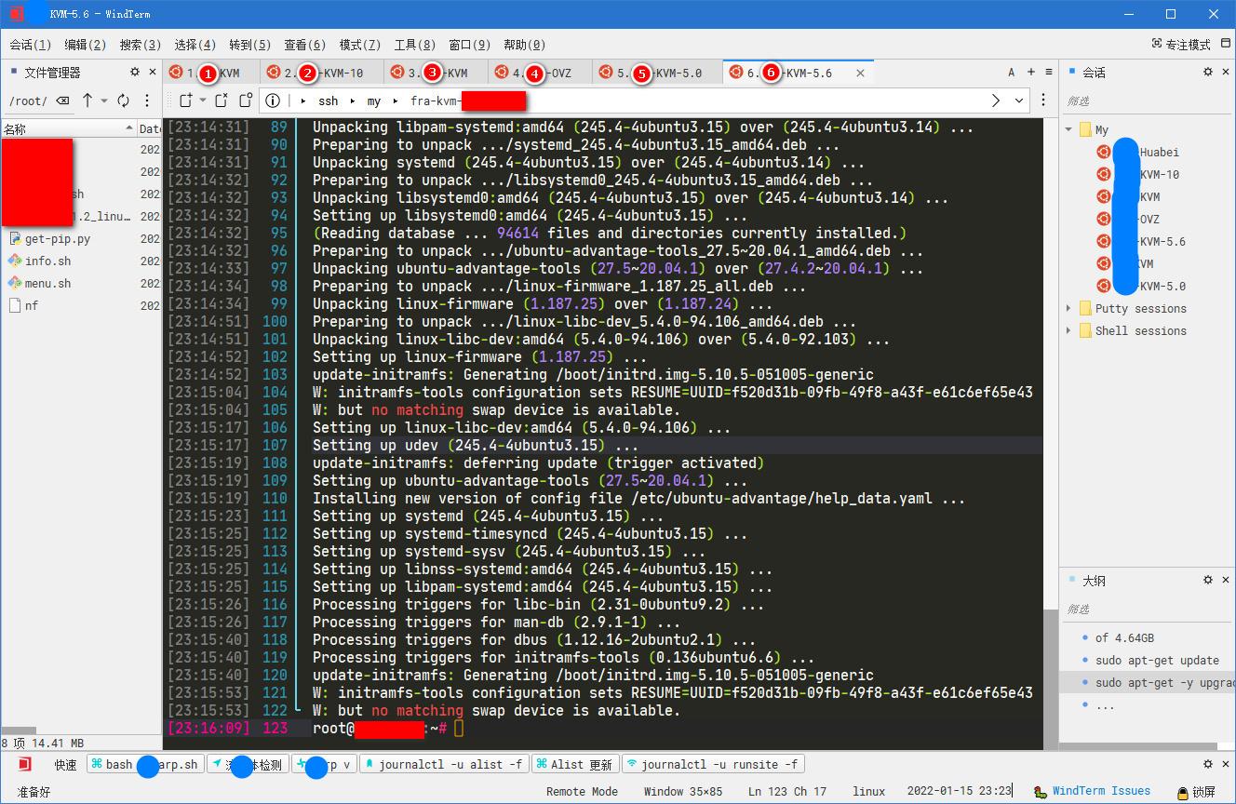Run the Alist 更新 quick command
Image resolution: width=1236 pixels, height=804 pixels.
tap(575, 763)
